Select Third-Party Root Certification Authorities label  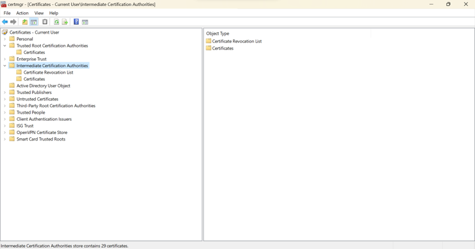(56, 105)
